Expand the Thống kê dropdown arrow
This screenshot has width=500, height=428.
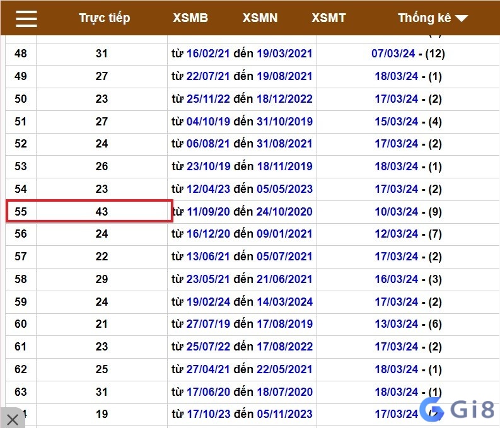[462, 18]
